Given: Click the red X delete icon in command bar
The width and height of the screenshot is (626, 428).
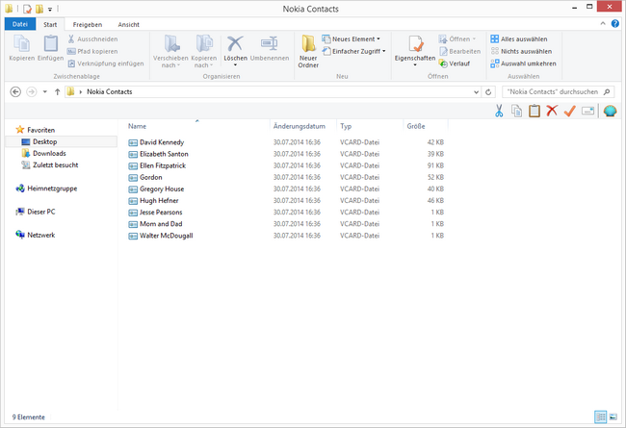Looking at the screenshot, I should click(552, 111).
